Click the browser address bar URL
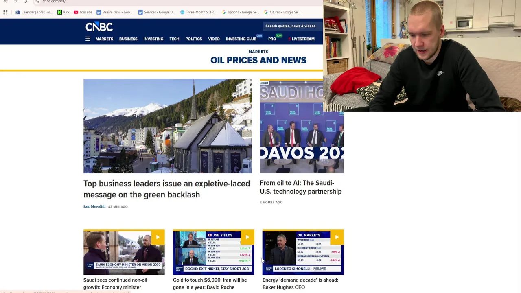This screenshot has width=521, height=293. pyautogui.click(x=54, y=1)
